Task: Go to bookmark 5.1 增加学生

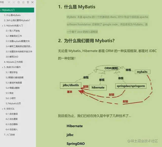Action: [x=12, y=72]
